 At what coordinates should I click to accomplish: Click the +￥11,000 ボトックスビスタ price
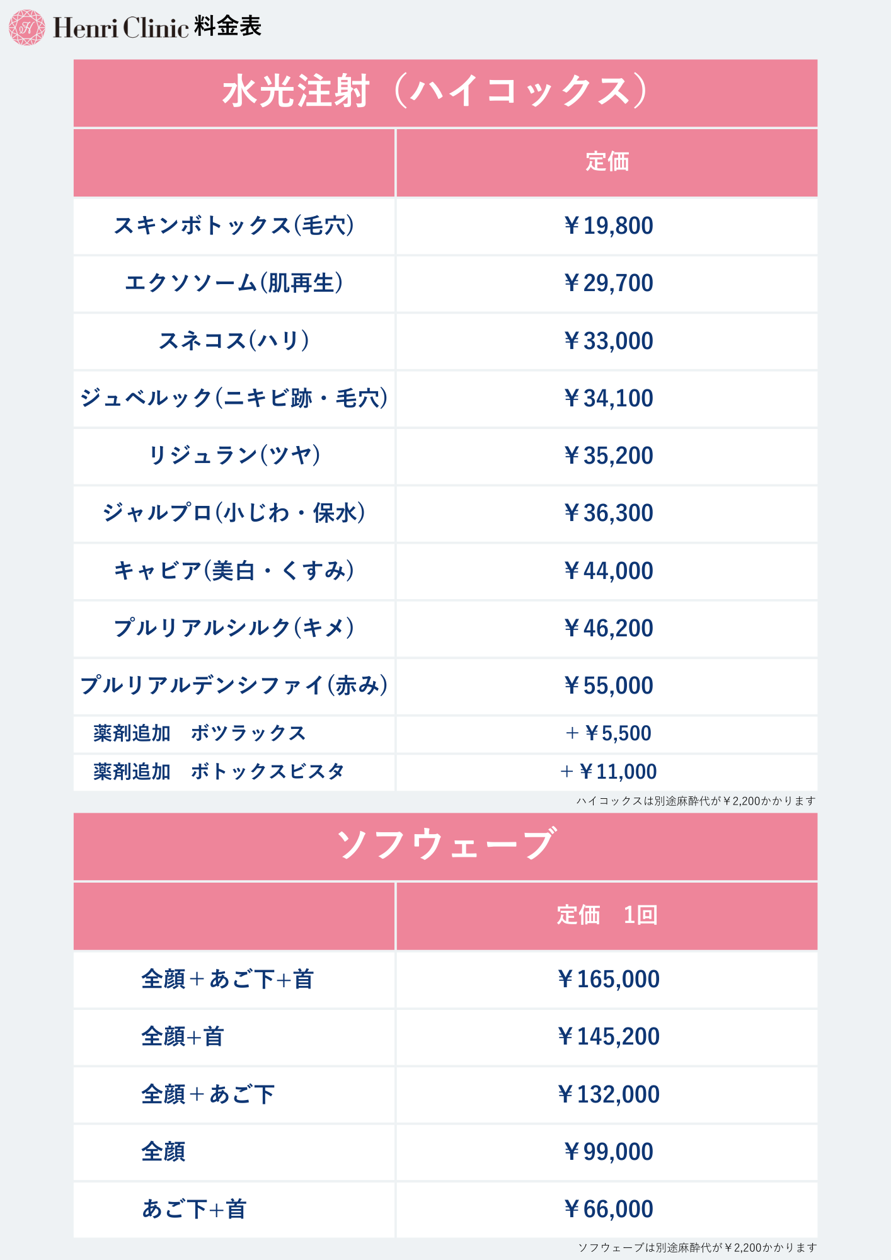608,772
